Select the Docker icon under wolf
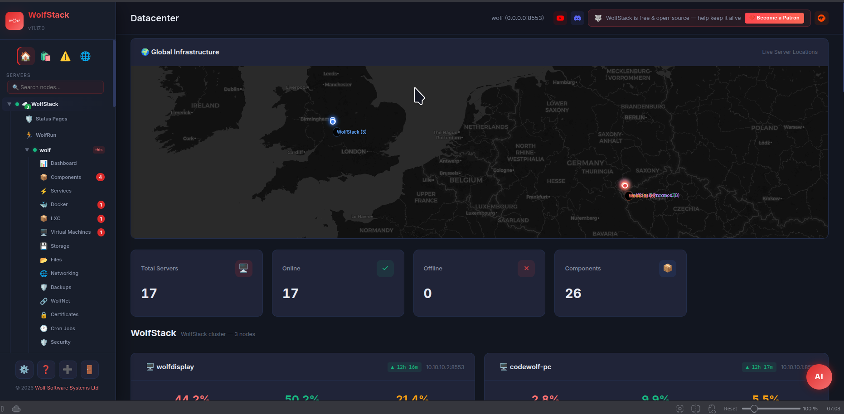 tap(44, 204)
